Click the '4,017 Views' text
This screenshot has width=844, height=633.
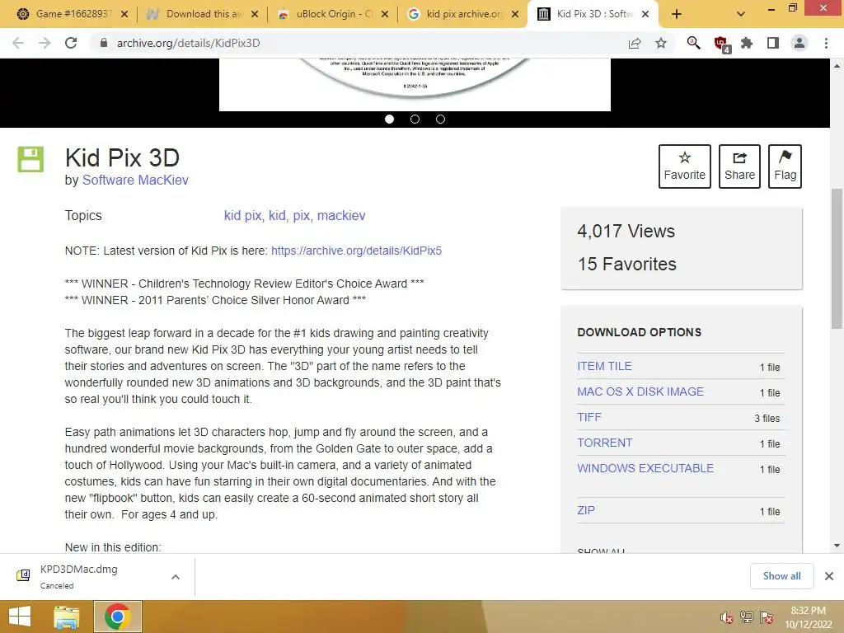[x=626, y=231]
